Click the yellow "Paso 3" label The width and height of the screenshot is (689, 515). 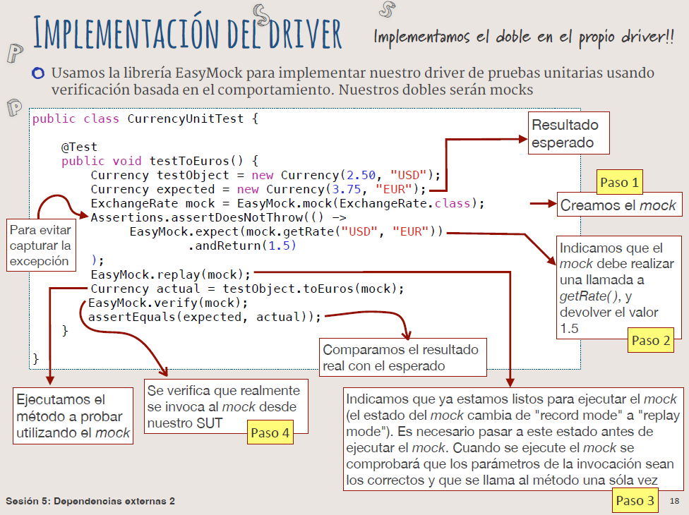point(635,502)
